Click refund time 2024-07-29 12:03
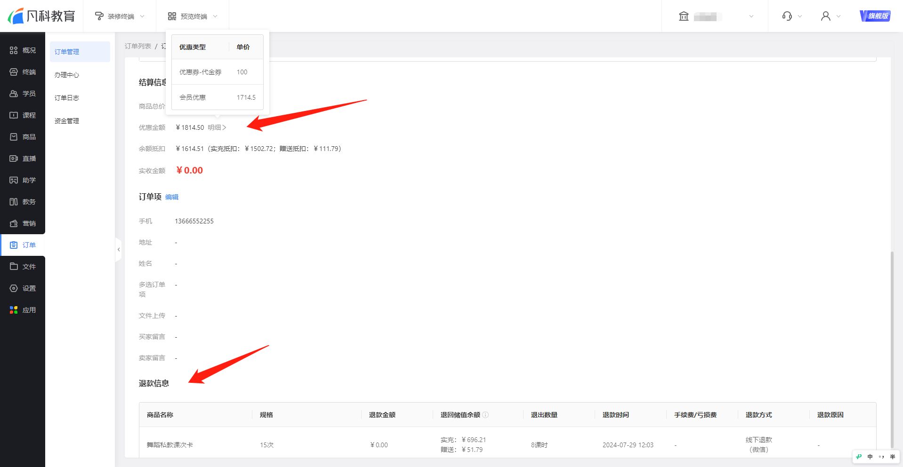 [x=628, y=445]
